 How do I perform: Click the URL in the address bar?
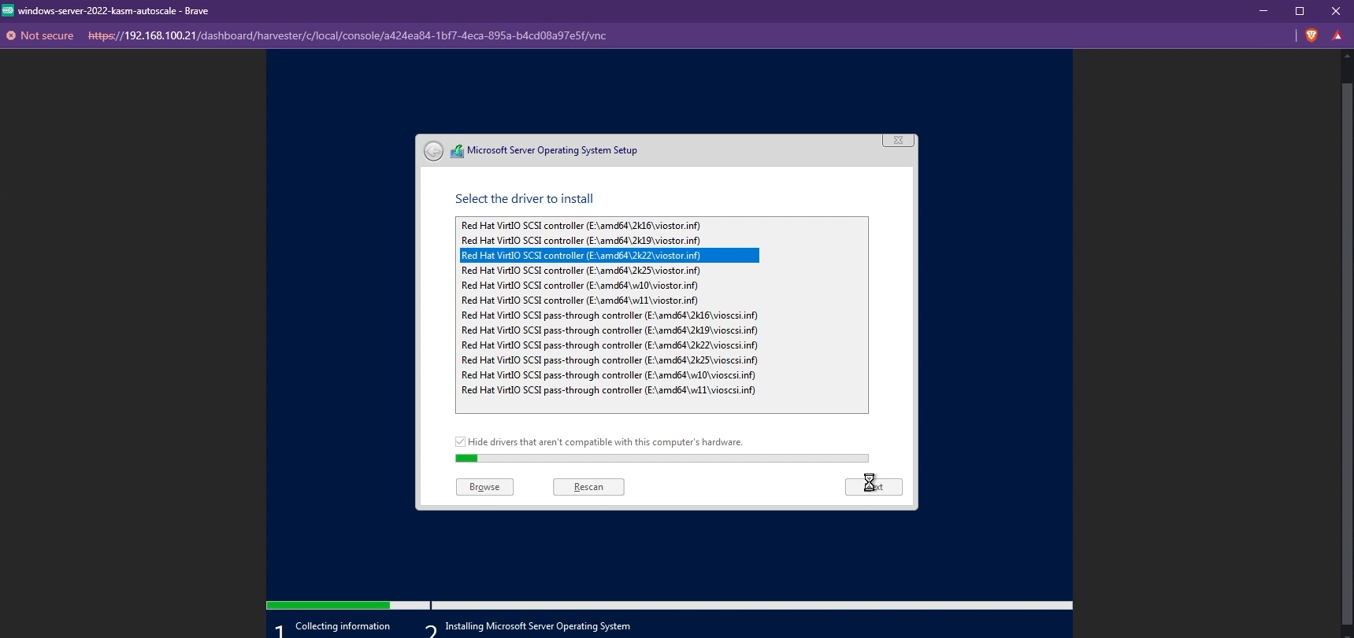click(x=347, y=35)
